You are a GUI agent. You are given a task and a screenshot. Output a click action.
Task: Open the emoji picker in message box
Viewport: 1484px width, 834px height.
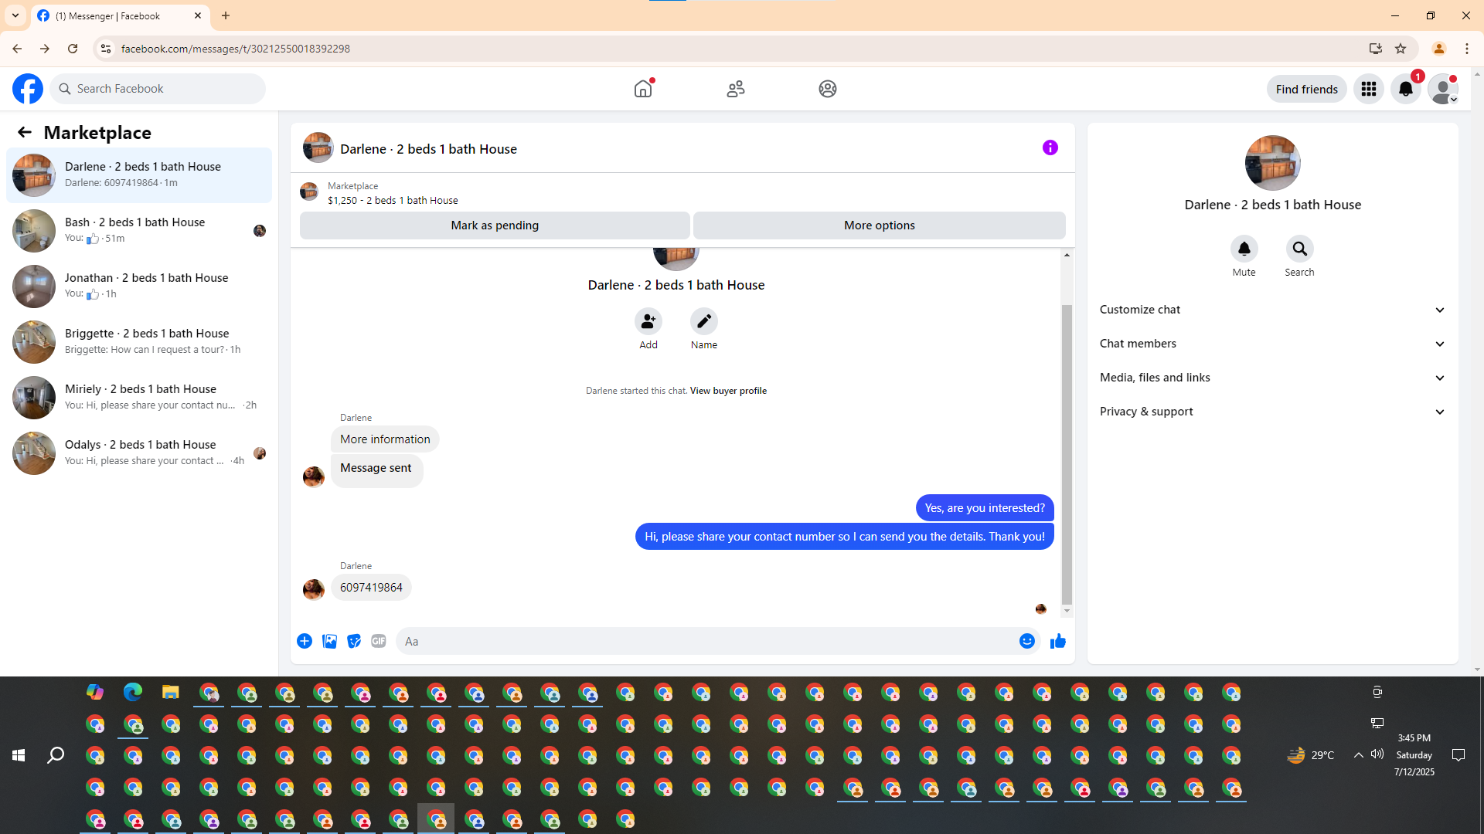click(x=1026, y=641)
